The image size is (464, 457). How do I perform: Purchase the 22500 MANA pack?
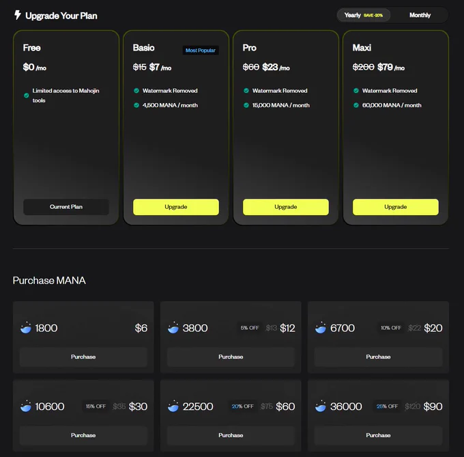click(231, 435)
